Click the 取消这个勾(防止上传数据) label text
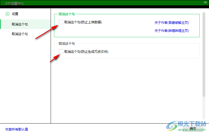The height and width of the screenshot is (134, 209). (83, 22)
